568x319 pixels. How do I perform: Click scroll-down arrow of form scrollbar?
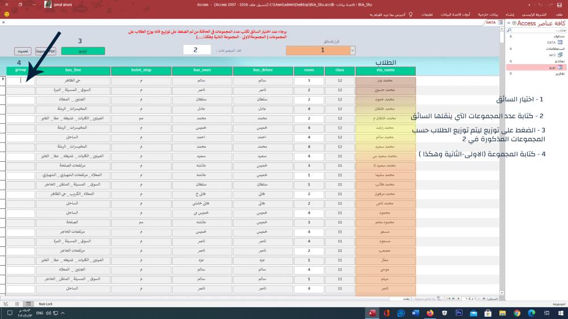[x=502, y=293]
